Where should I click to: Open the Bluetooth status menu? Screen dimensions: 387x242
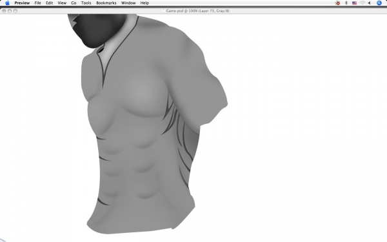pyautogui.click(x=346, y=3)
